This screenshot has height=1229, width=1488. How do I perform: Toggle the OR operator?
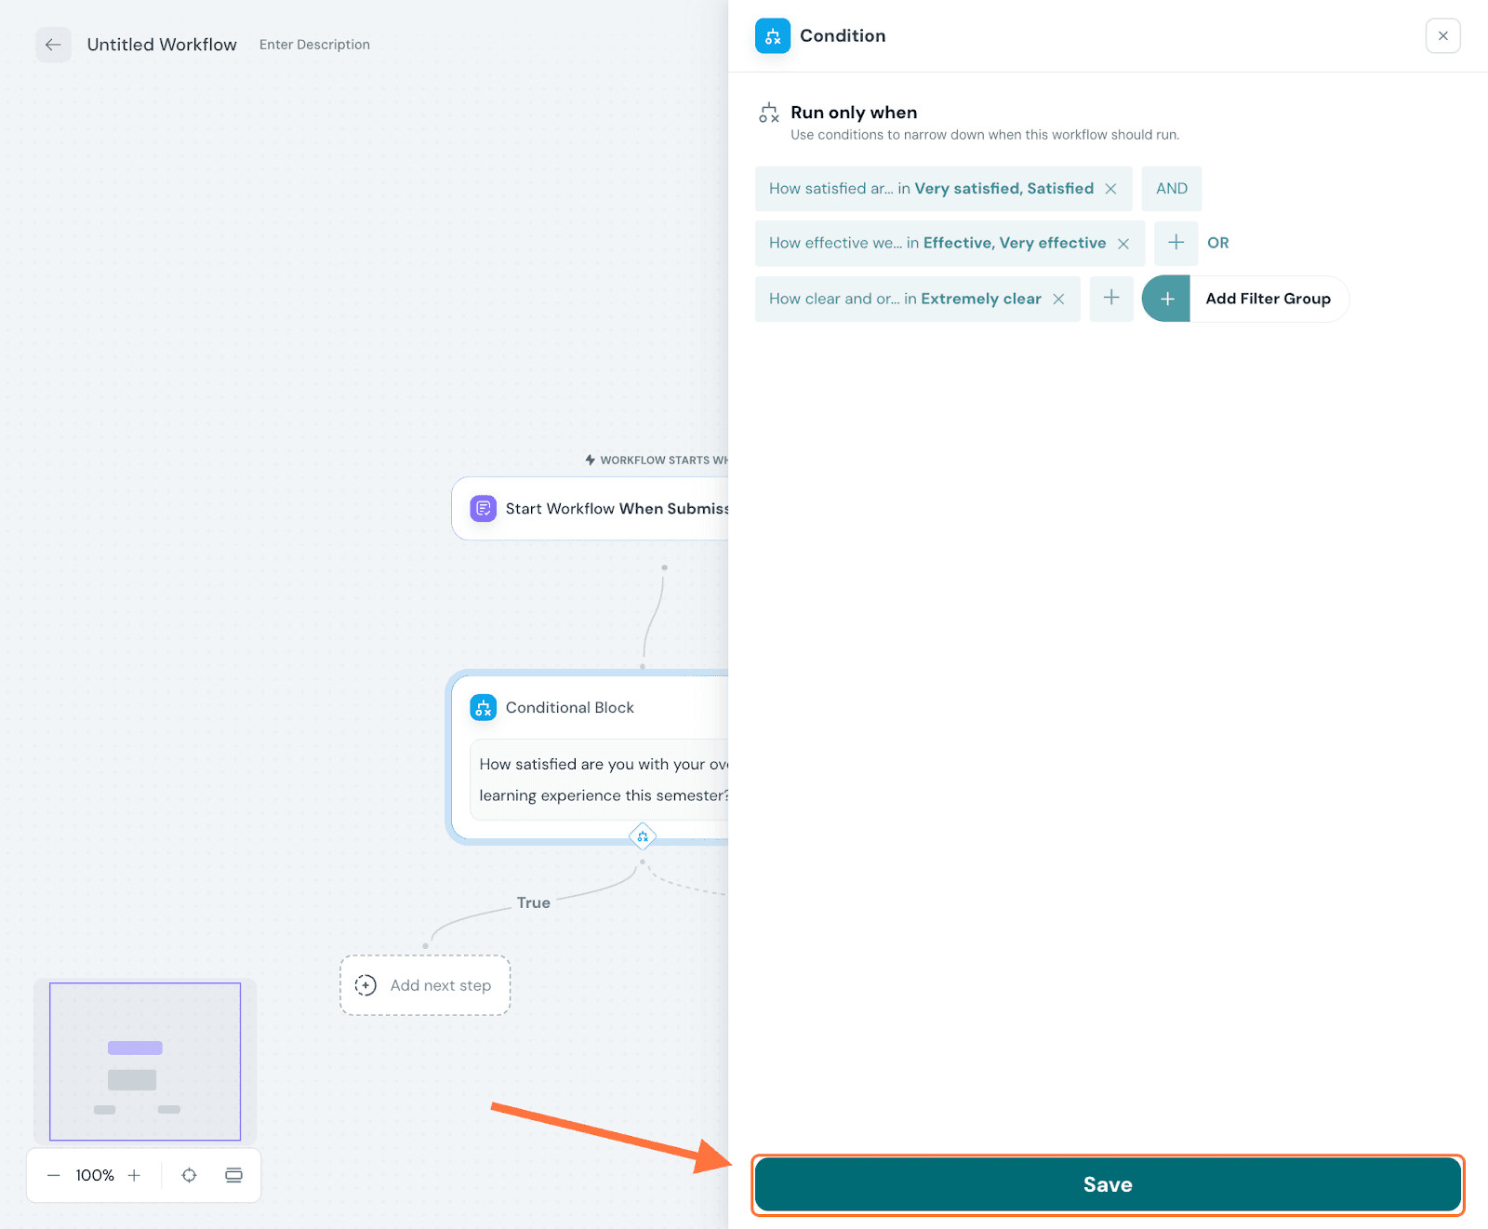click(x=1217, y=243)
